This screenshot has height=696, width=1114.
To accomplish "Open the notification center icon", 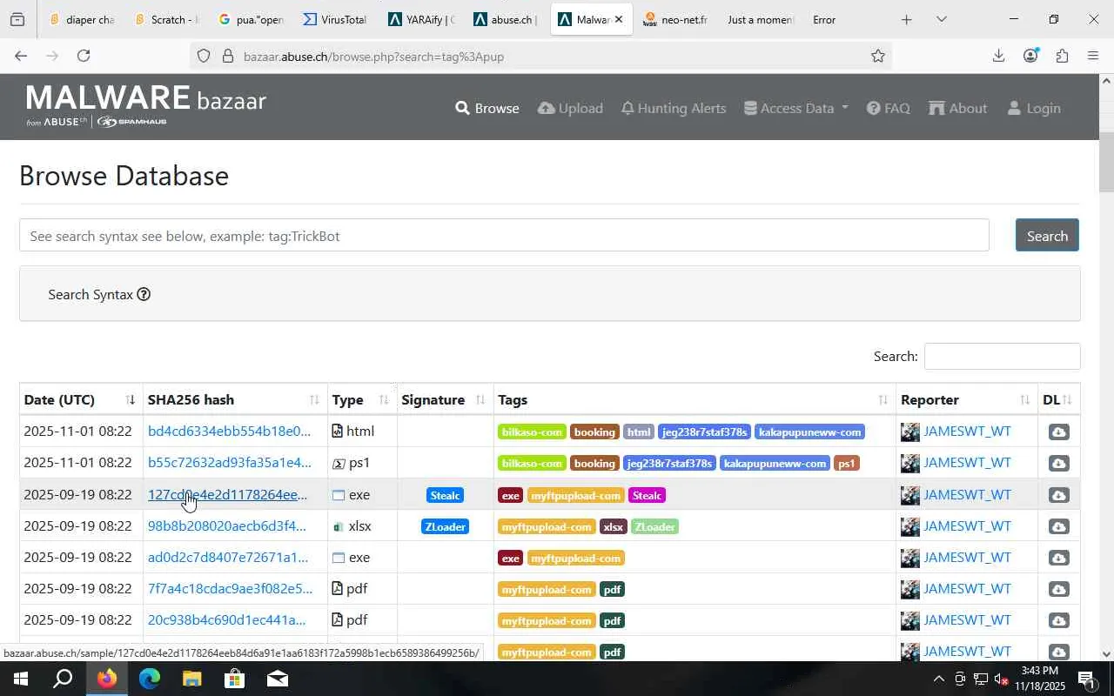I will click(x=1086, y=679).
